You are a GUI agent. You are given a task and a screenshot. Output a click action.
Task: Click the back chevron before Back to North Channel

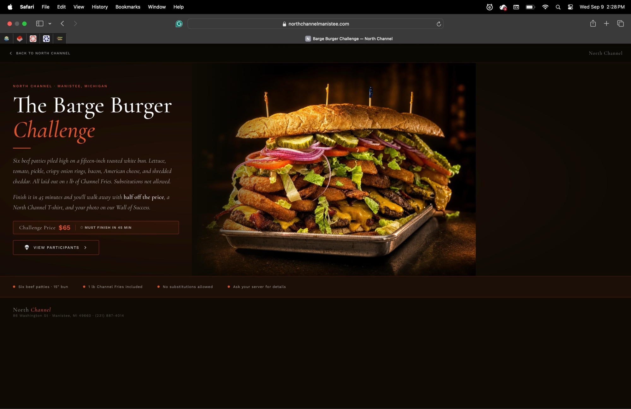click(11, 53)
